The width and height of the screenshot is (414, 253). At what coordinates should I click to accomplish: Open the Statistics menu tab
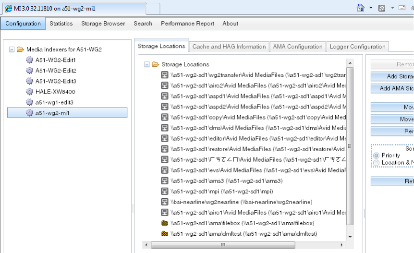pyautogui.click(x=61, y=24)
